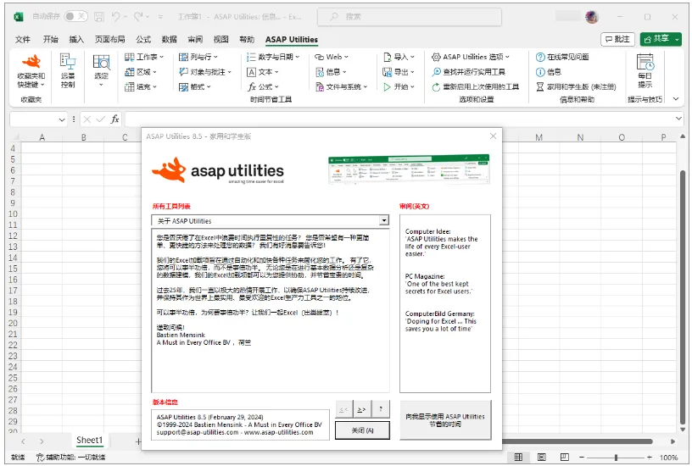
Task: Open the 格式 Format menu
Action: [x=195, y=87]
